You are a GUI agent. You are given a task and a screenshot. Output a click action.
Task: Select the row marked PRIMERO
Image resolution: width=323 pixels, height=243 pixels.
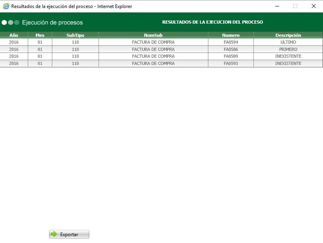pos(288,49)
